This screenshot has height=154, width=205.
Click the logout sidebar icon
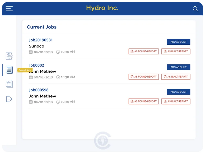click(x=9, y=99)
